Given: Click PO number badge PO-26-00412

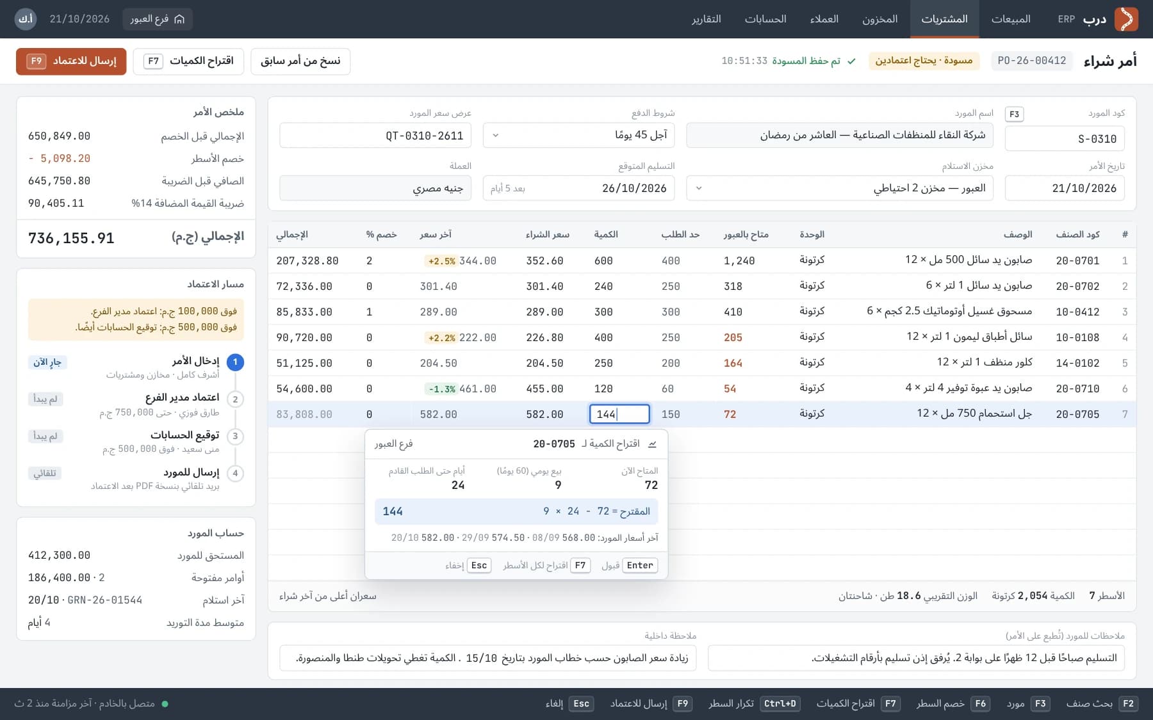Looking at the screenshot, I should (1031, 61).
